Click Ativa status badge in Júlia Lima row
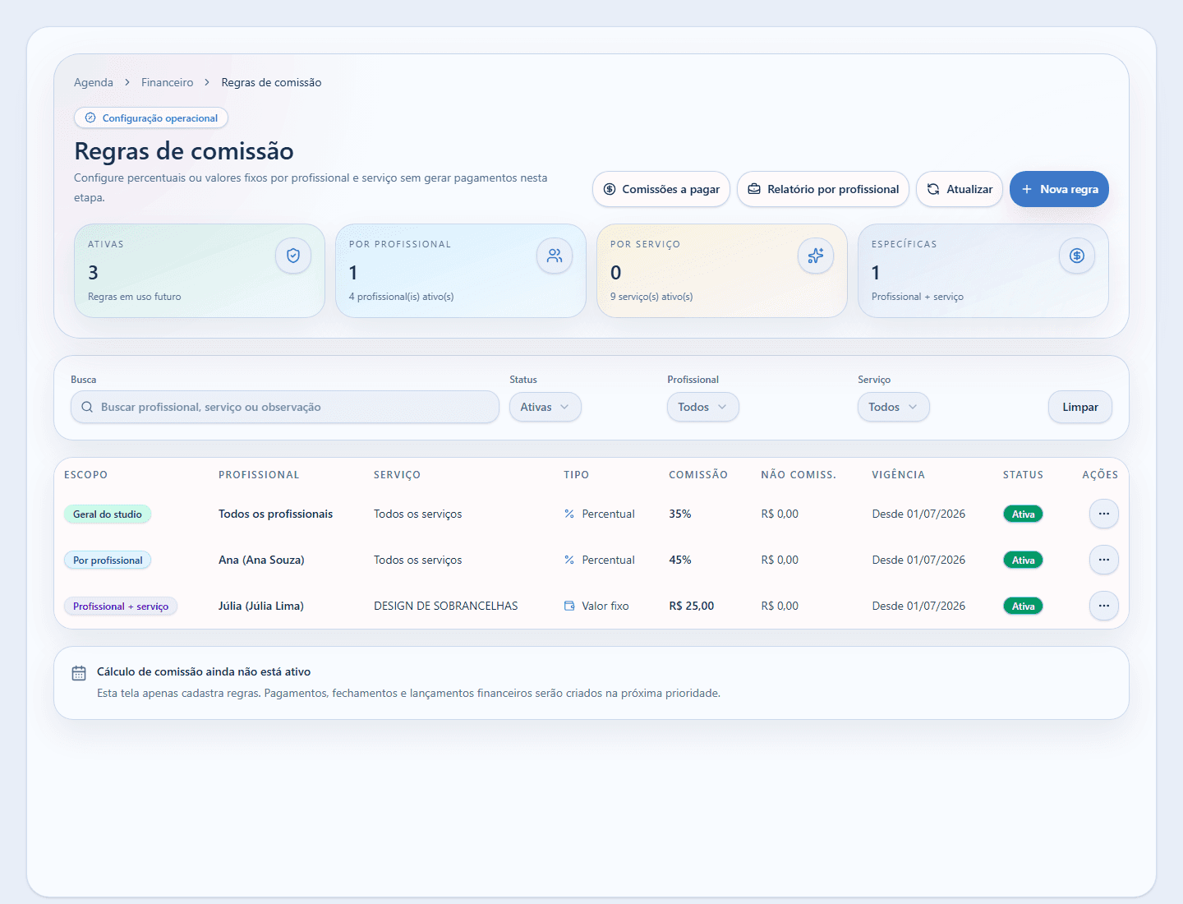The image size is (1183, 904). pos(1024,607)
